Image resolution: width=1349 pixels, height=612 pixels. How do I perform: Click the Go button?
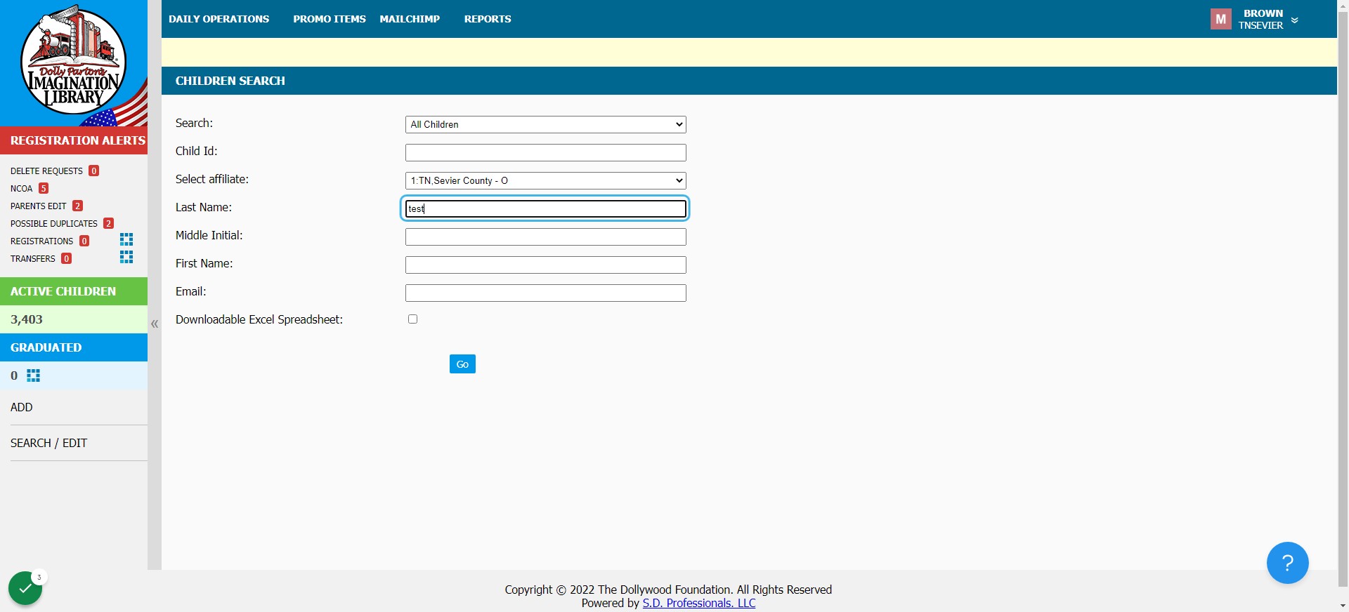462,364
